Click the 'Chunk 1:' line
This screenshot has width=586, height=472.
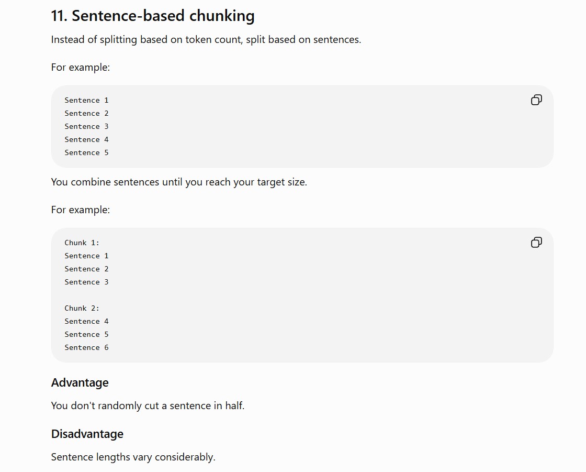click(82, 243)
